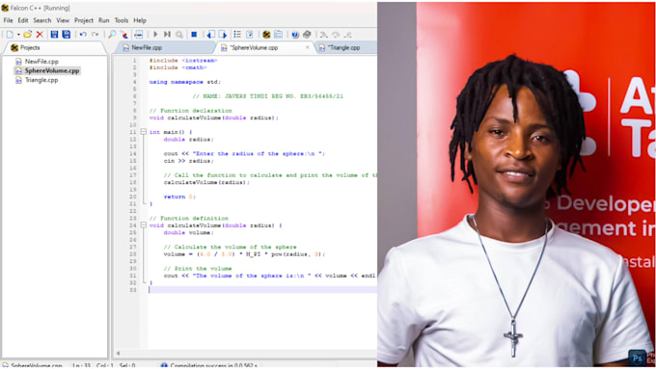
Task: Click the greyed magnifier debug icon
Action: point(179,35)
